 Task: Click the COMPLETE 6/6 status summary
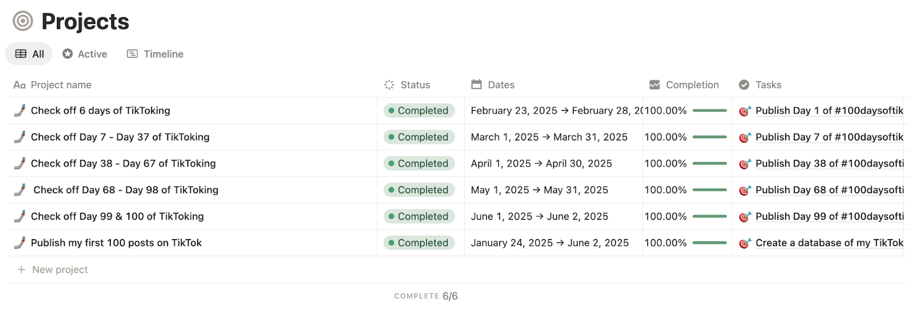426,296
